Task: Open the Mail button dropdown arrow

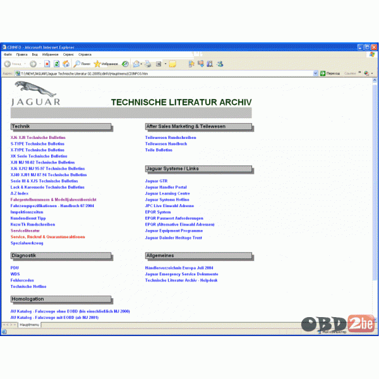Action: coord(141,64)
